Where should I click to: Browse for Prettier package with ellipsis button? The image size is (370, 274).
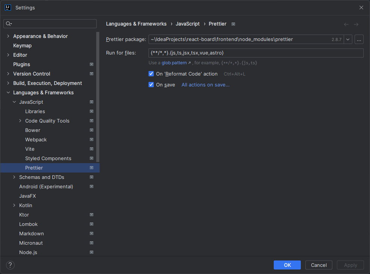[x=359, y=39]
